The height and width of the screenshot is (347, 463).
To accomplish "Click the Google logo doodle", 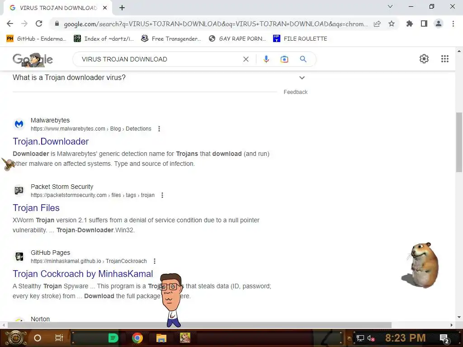I will coord(33,60).
